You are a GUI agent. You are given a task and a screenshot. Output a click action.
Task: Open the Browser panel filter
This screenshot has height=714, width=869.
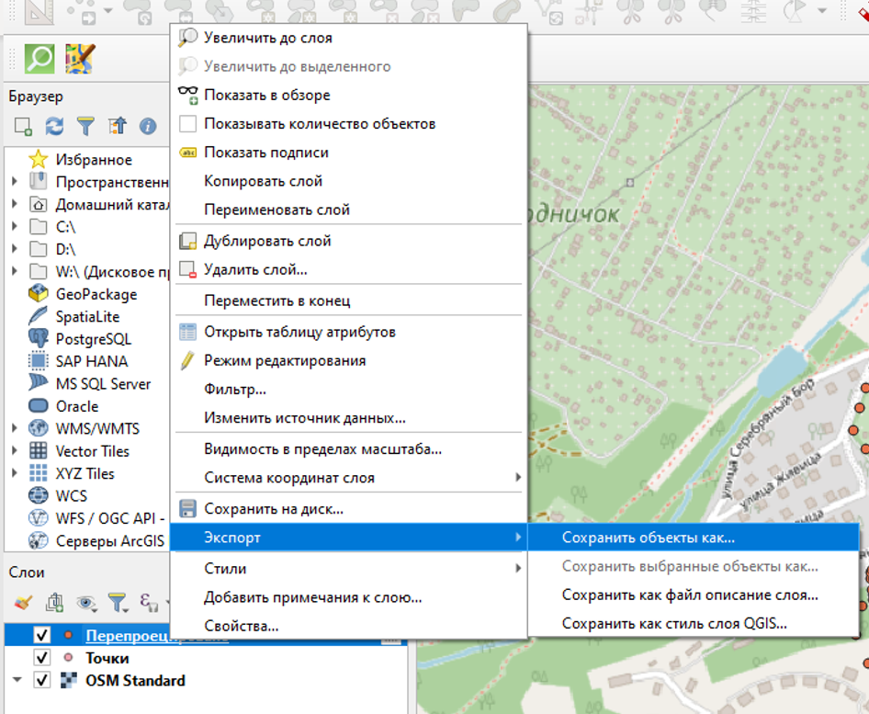tap(85, 126)
